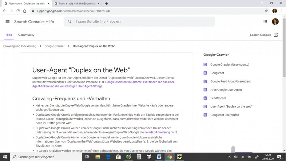Close the User-Agent Duplex tab
The image size is (286, 161).
pos(49,3)
